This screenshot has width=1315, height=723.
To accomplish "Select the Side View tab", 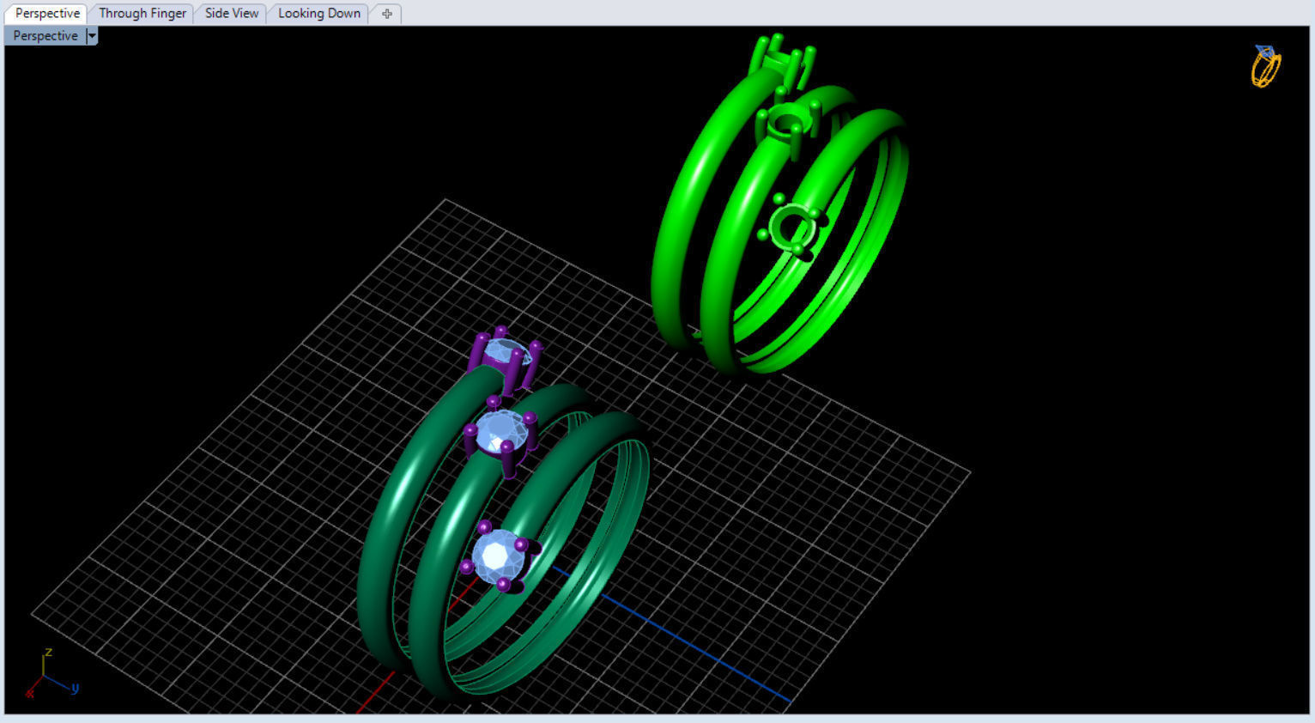I will [232, 14].
